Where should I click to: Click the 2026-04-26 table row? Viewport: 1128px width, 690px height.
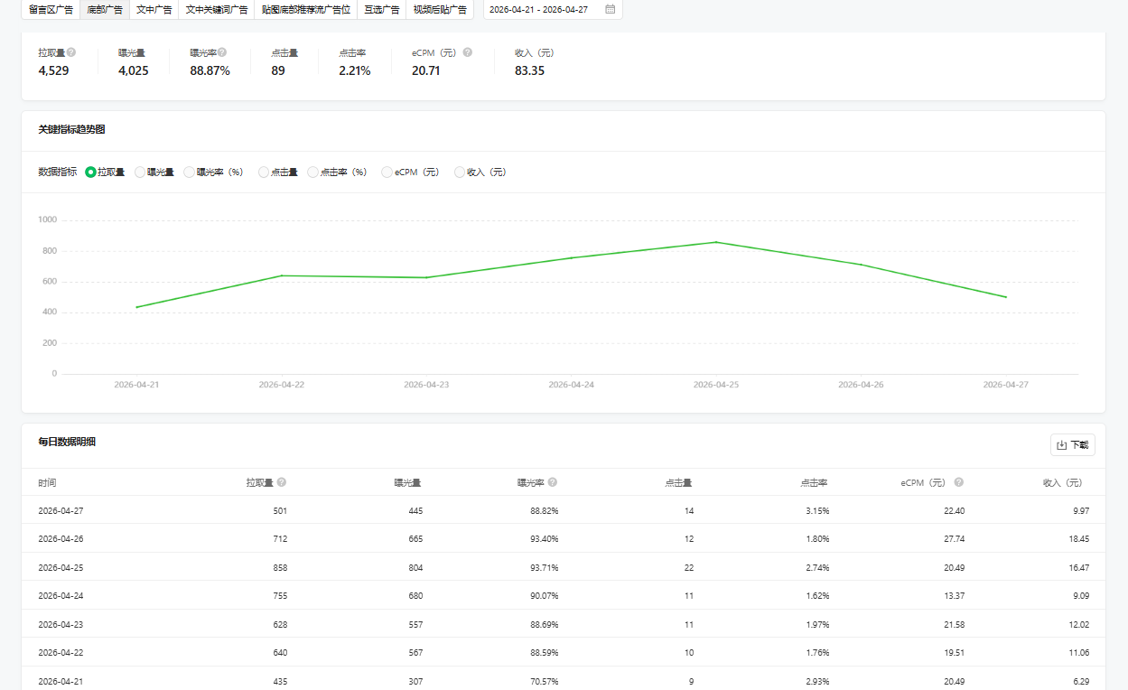click(563, 538)
